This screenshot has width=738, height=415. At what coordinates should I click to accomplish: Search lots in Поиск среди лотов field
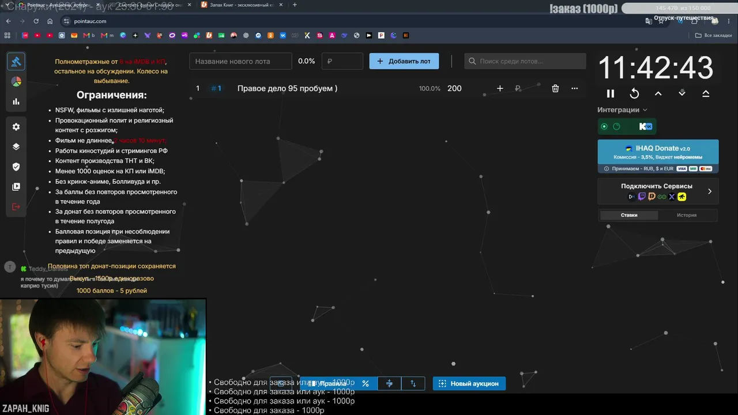[525, 61]
